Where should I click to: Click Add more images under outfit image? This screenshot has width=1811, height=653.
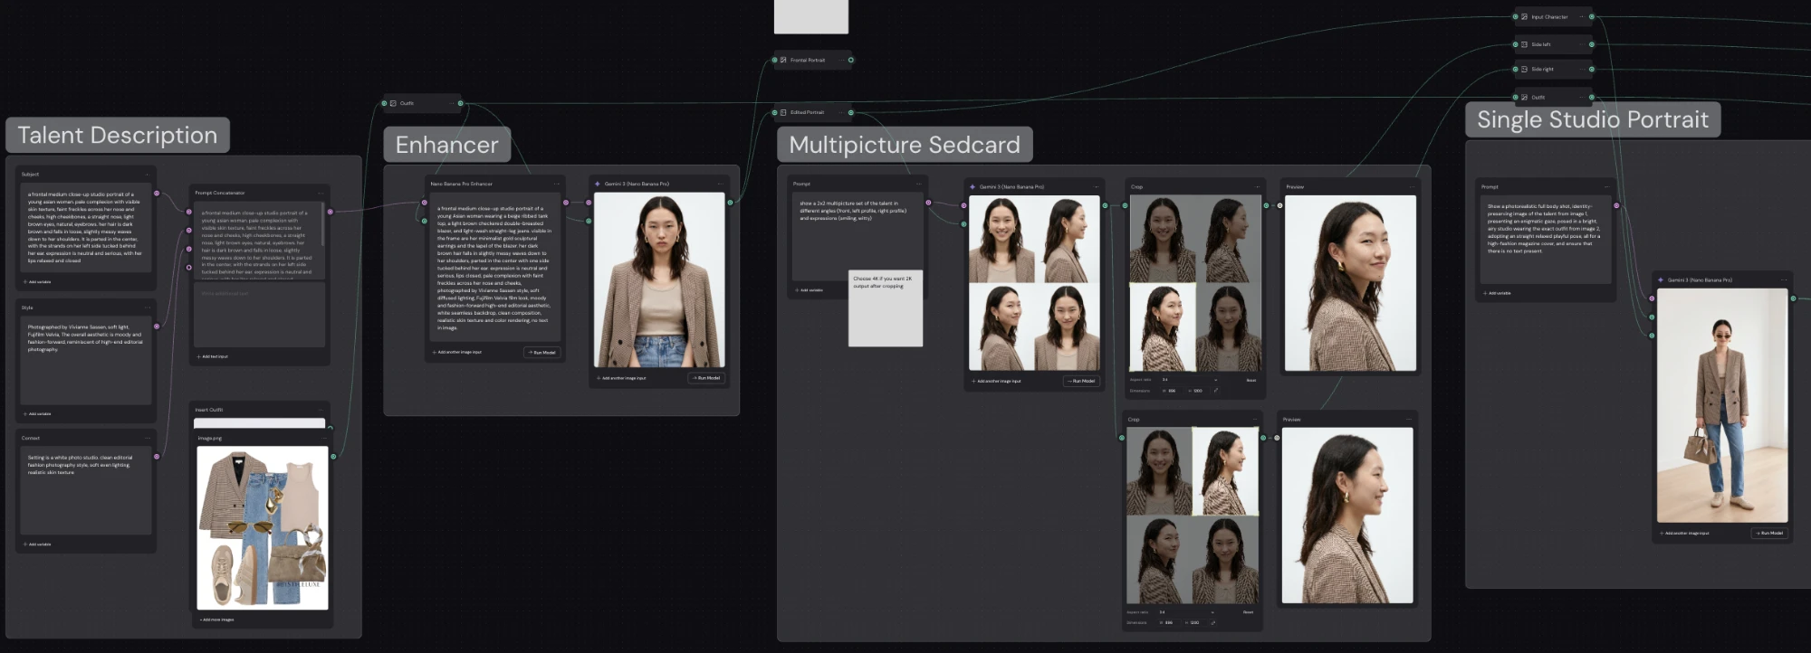[216, 620]
